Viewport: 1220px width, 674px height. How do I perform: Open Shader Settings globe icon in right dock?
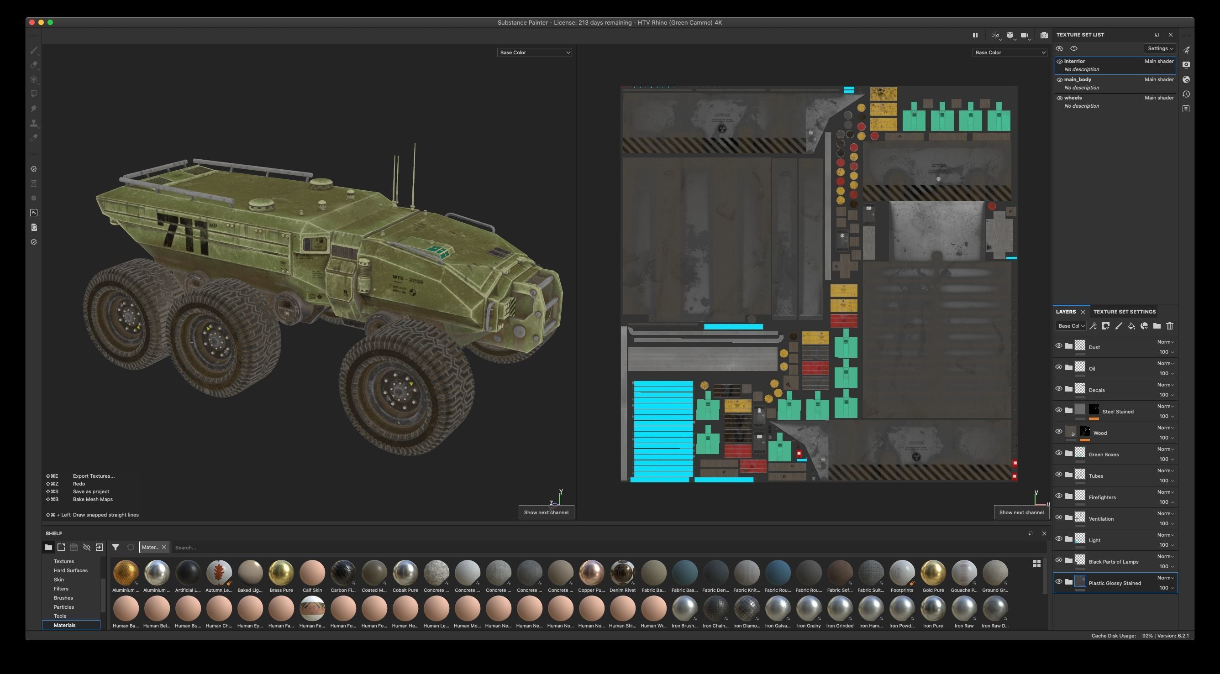coord(1186,79)
